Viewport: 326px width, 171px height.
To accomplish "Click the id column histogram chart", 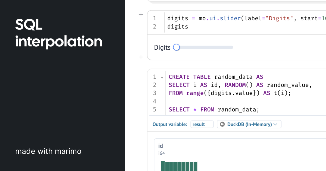I will [x=179, y=166].
